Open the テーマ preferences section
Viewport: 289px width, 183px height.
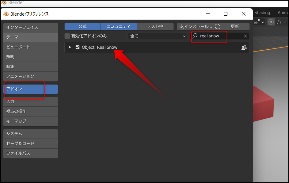pos(31,37)
